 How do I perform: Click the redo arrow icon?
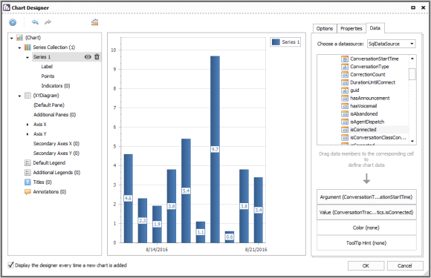48,22
